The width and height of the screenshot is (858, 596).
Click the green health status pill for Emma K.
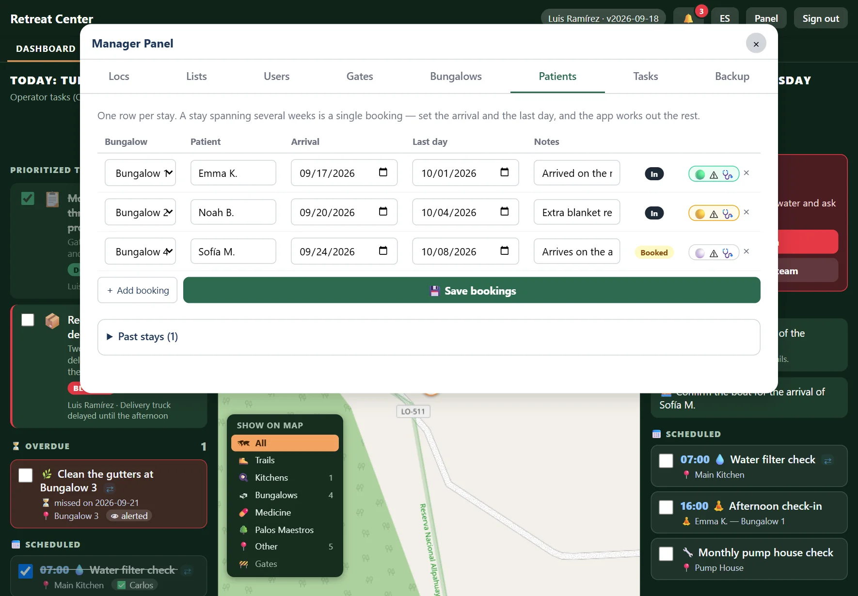click(x=714, y=174)
